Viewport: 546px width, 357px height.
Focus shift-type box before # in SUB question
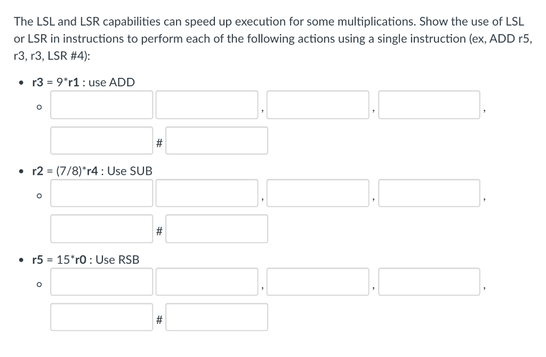pos(102,229)
